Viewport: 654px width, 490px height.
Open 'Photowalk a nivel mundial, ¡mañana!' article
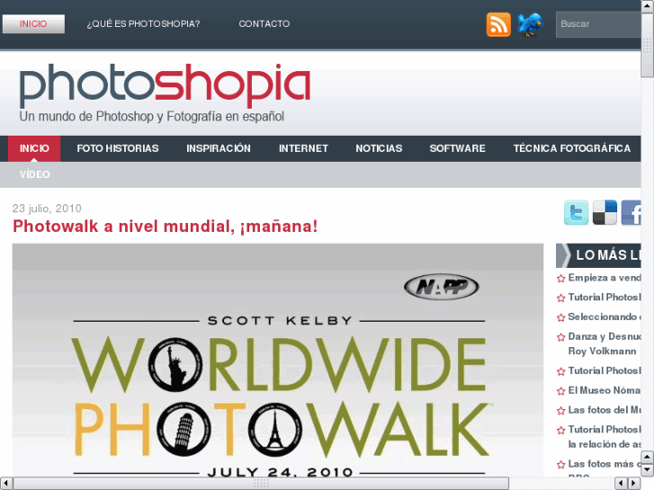tap(166, 227)
